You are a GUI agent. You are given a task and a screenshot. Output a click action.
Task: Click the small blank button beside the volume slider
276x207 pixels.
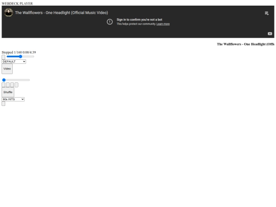pos(4,57)
